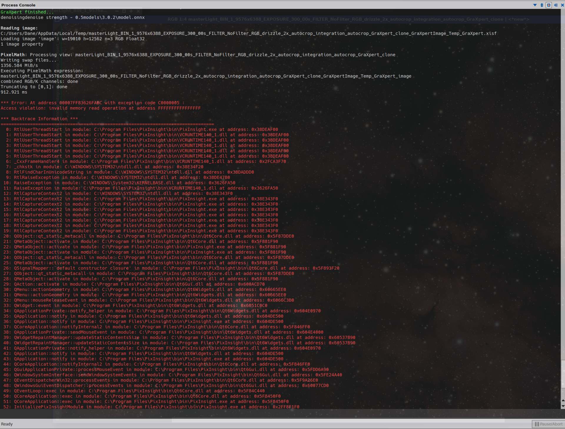Click backtrace line 6 _CxxFrameHandler4

coord(146,162)
